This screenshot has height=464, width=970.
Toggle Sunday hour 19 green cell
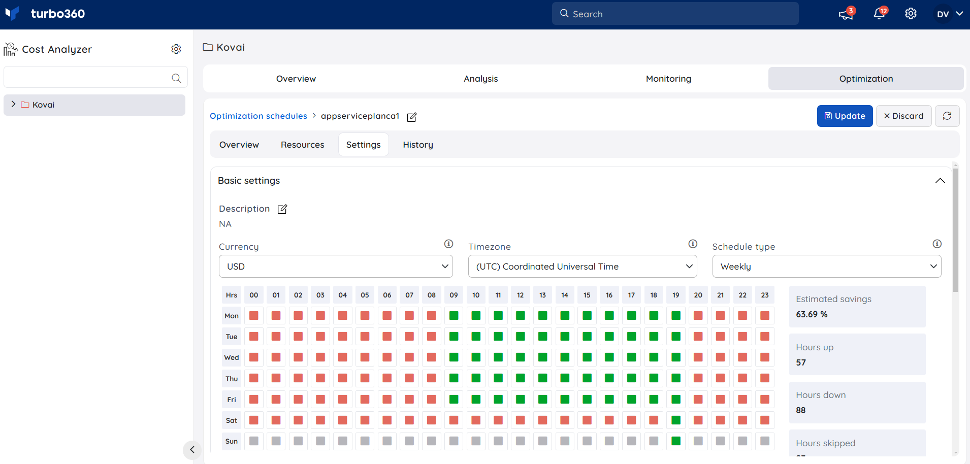point(676,441)
